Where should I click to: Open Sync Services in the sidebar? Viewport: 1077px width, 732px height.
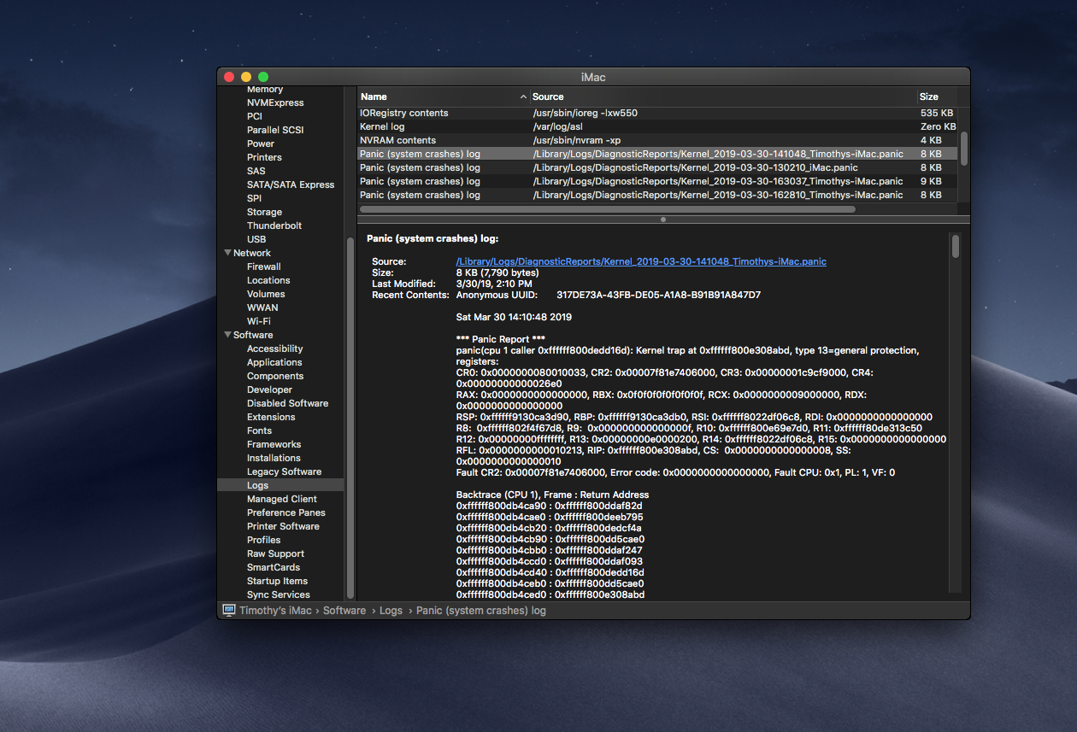(x=279, y=594)
